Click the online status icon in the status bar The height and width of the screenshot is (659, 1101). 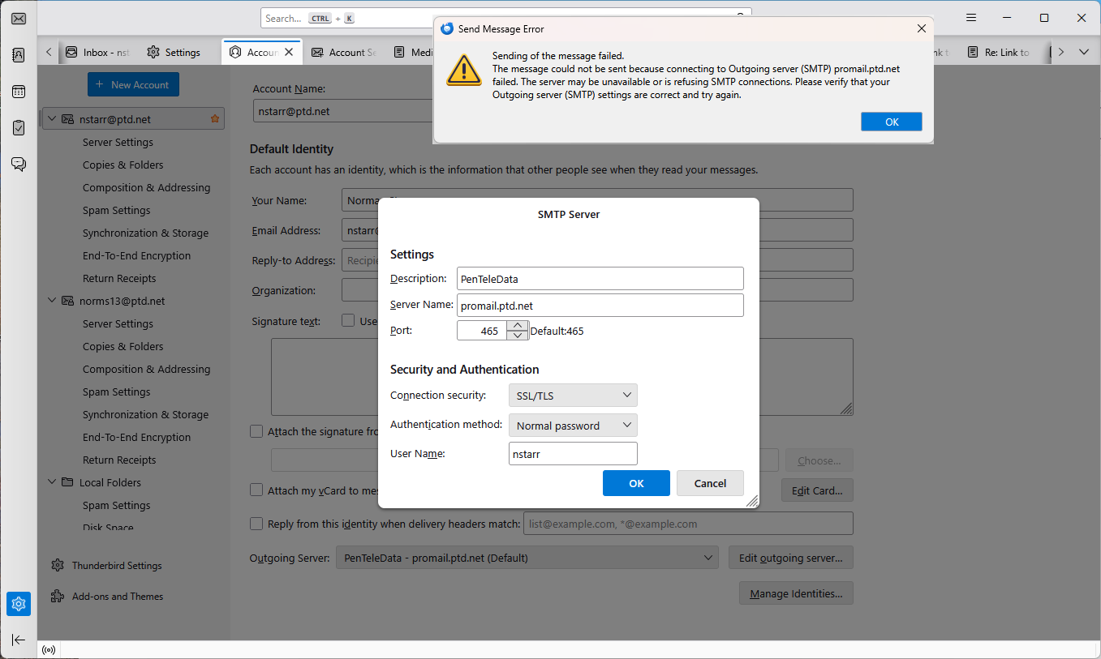[x=49, y=650]
